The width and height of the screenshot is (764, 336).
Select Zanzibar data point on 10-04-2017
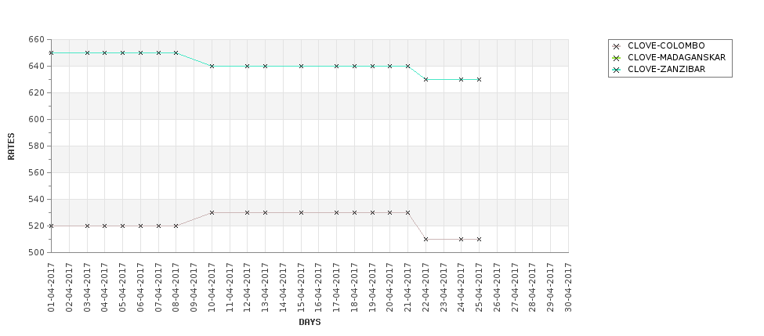tap(212, 67)
